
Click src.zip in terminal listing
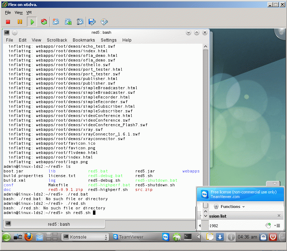coord(144,189)
